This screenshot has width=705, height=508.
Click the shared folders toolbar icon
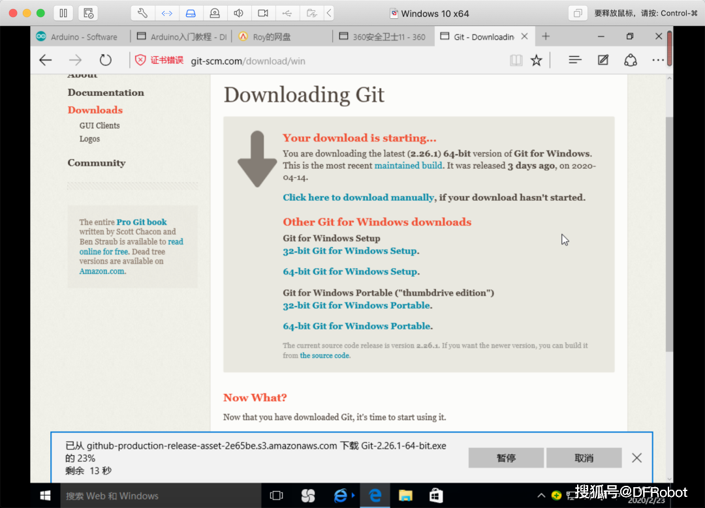[311, 13]
